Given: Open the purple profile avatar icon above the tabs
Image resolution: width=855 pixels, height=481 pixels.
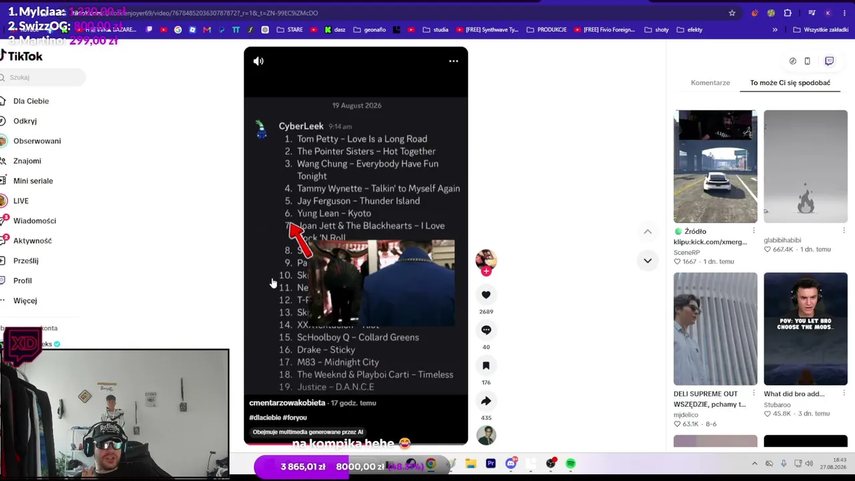Looking at the screenshot, I should (x=829, y=61).
